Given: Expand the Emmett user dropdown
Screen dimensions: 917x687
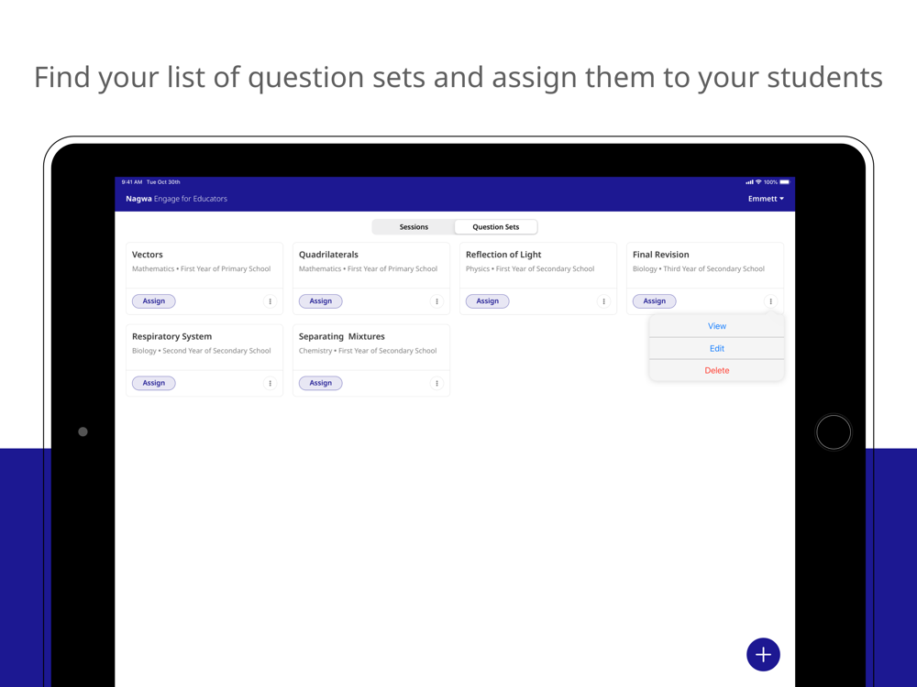Looking at the screenshot, I should click(x=766, y=199).
